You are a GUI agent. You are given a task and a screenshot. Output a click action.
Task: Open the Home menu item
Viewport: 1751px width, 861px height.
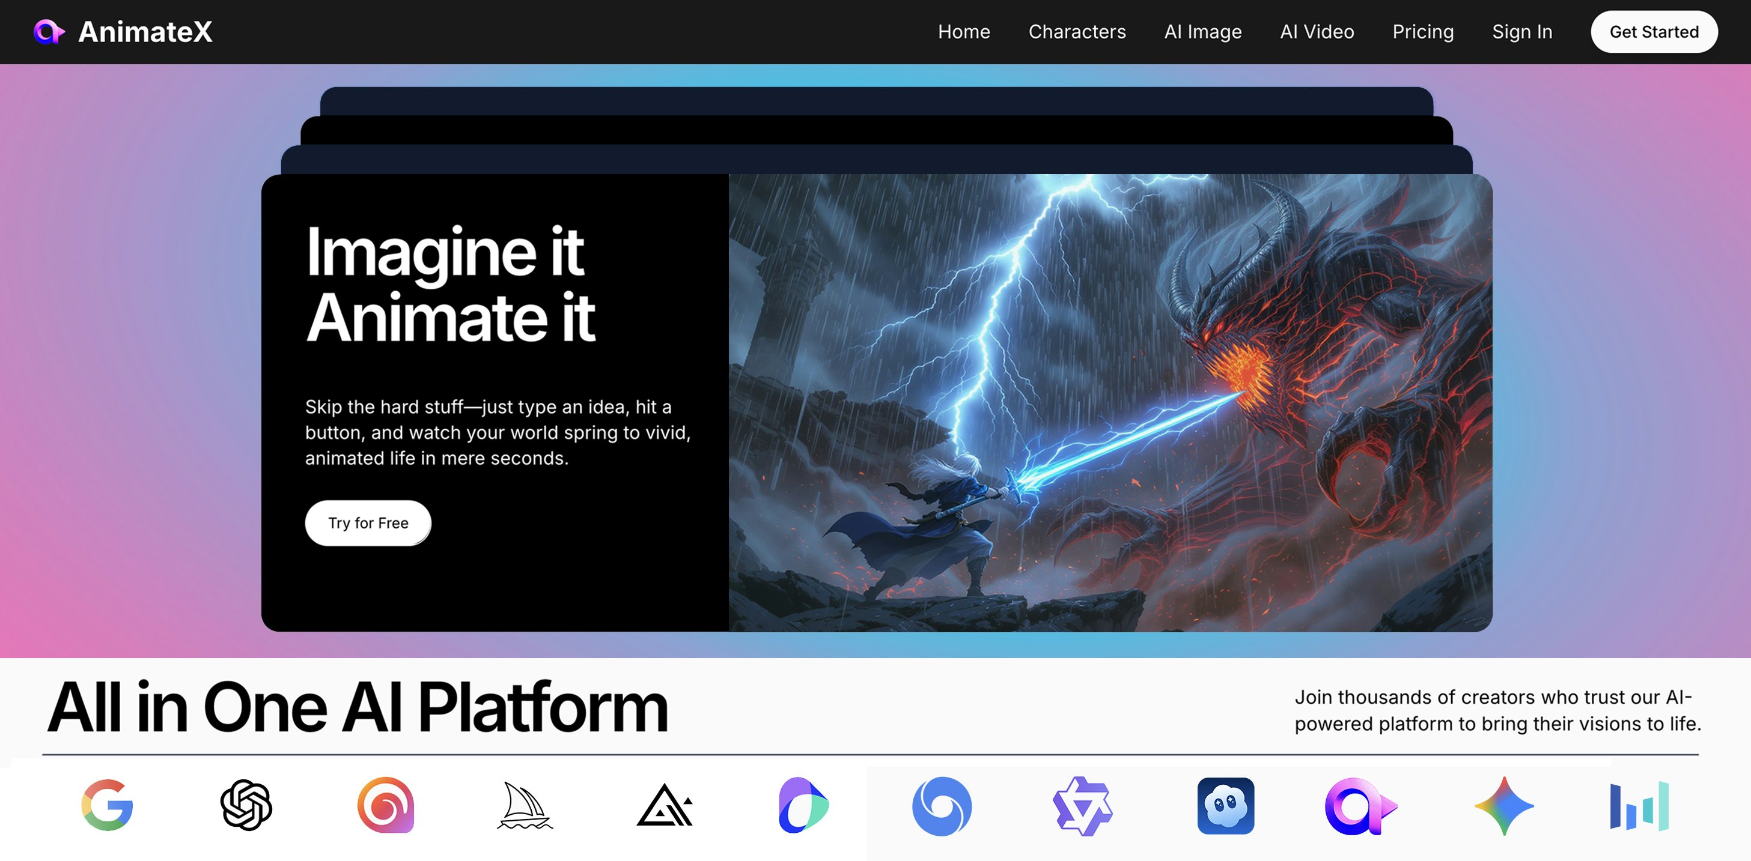click(963, 32)
